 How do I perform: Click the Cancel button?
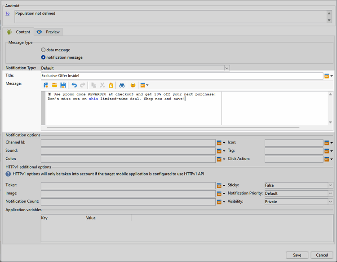(x=322, y=255)
